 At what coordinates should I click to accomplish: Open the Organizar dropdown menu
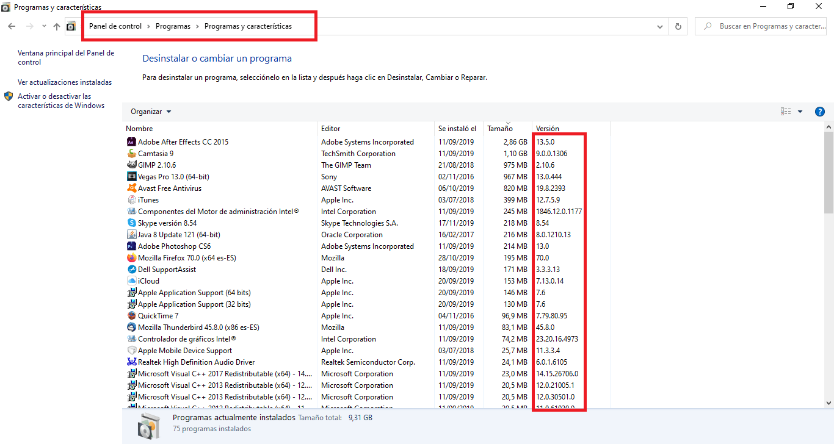click(151, 112)
